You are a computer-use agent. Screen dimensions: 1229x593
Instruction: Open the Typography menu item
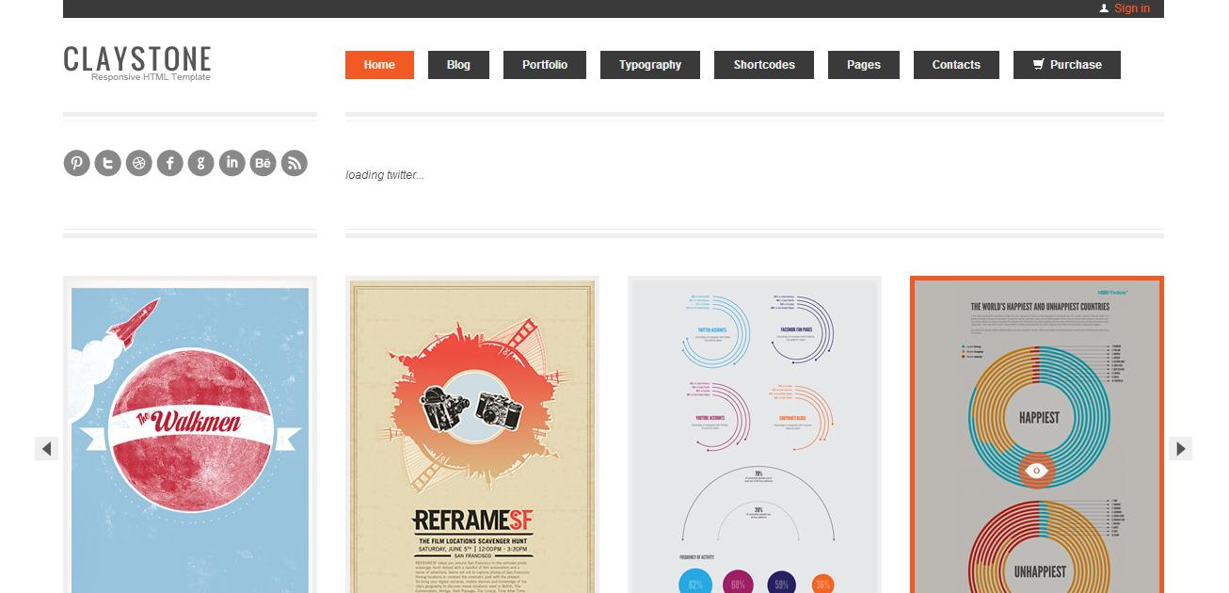pyautogui.click(x=650, y=65)
